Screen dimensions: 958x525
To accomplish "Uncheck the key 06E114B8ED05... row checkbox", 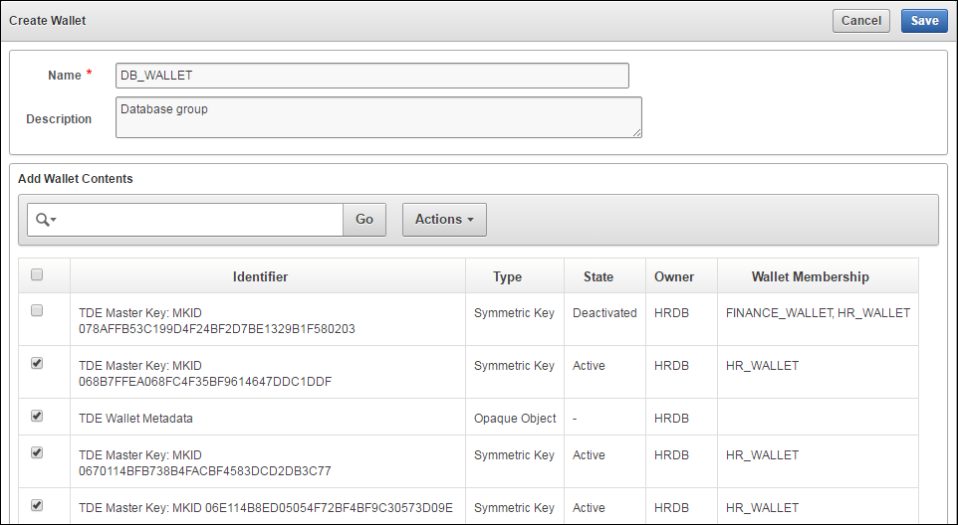I will click(x=37, y=505).
